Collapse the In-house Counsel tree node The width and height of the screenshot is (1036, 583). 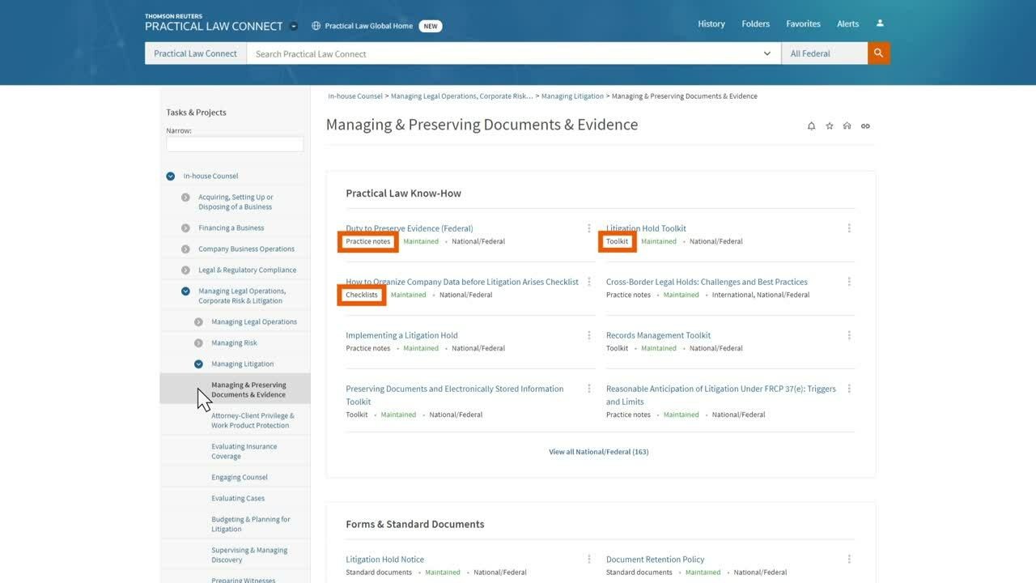pos(170,176)
